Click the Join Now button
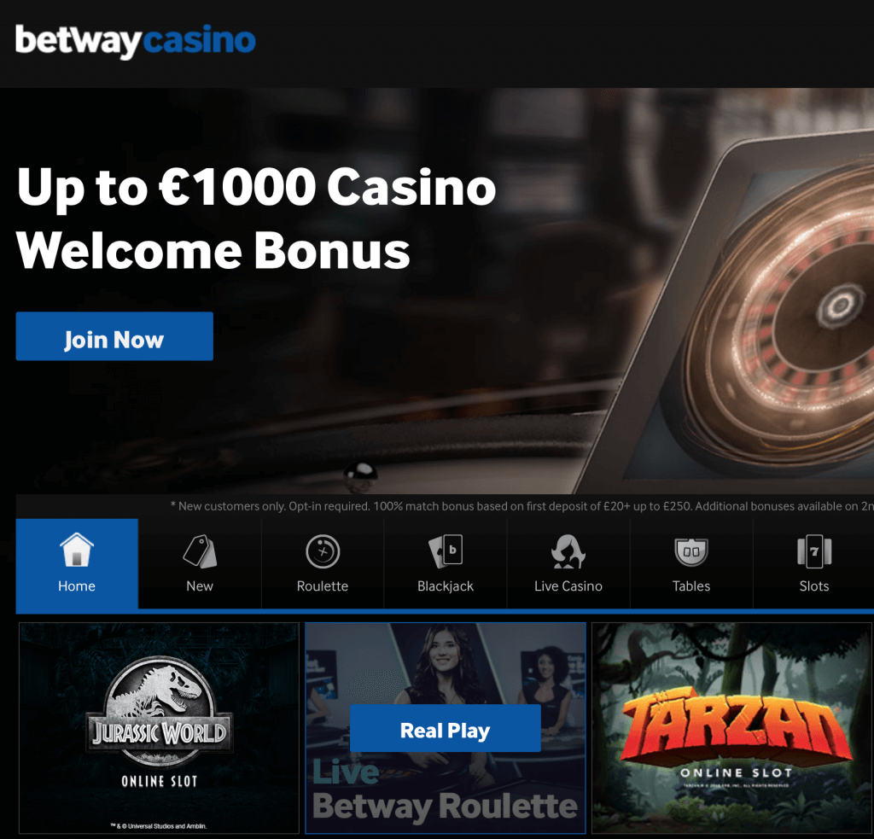This screenshot has height=839, width=874. pos(114,336)
